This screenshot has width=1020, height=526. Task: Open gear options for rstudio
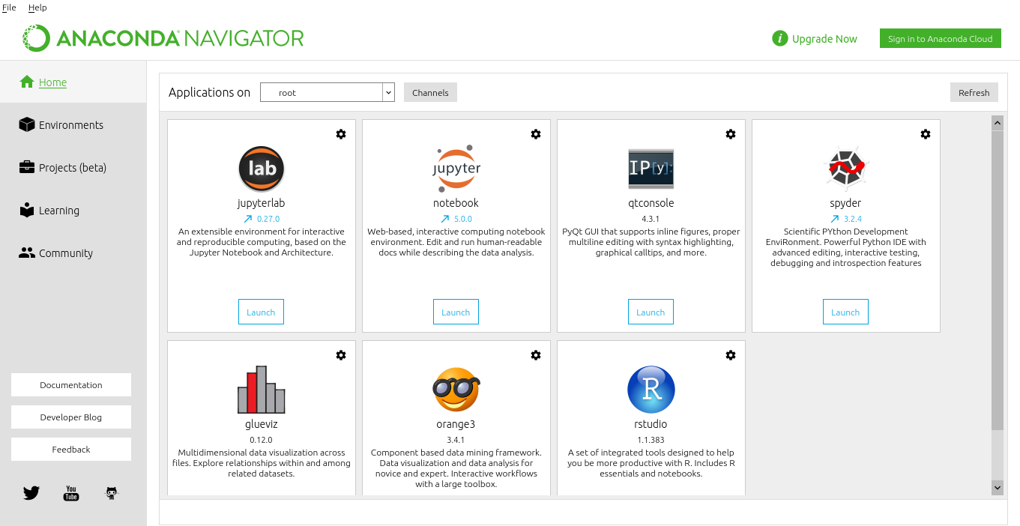[731, 355]
